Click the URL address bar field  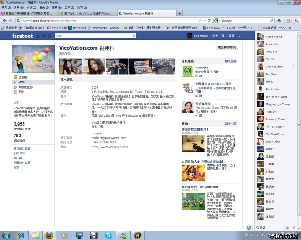[x=110, y=20]
